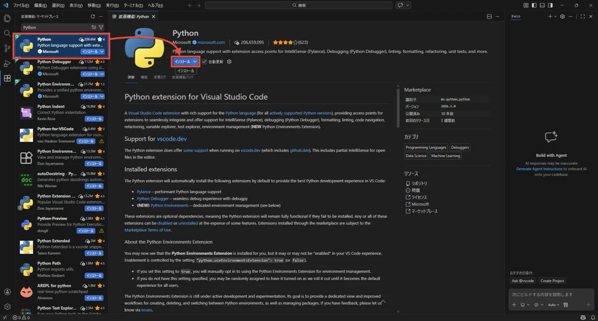Configure chat tools icon

pos(566,305)
